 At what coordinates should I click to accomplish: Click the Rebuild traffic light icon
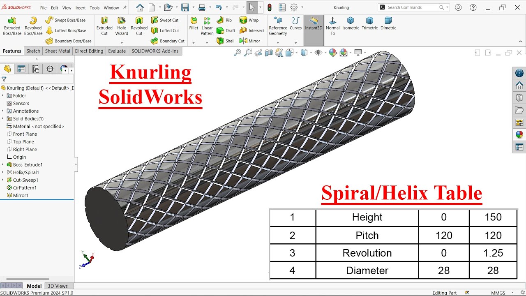pyautogui.click(x=270, y=7)
